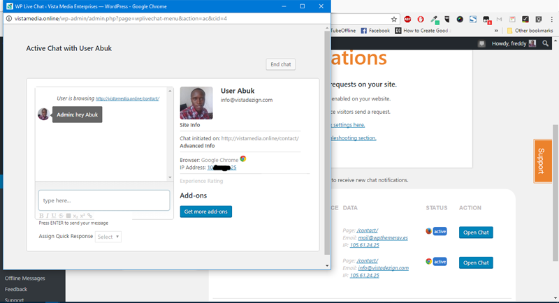Open Offline Messages in sidebar menu
The height and width of the screenshot is (303, 559).
coord(25,279)
